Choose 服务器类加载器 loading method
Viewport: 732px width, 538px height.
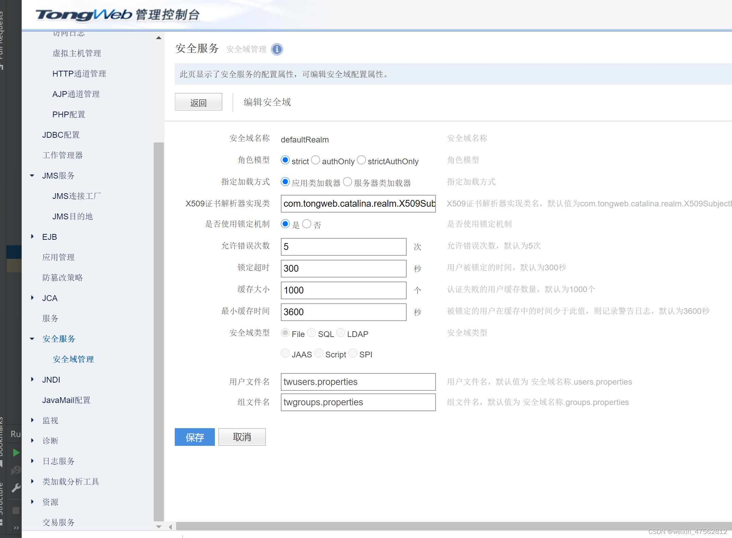click(347, 182)
